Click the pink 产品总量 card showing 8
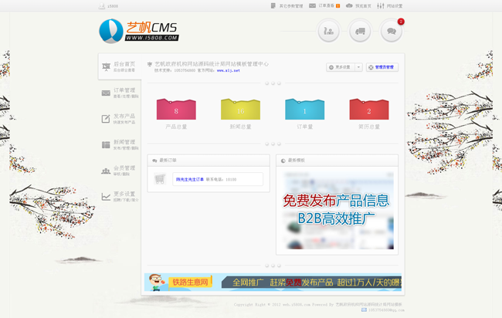The height and width of the screenshot is (318, 502). 176,109
